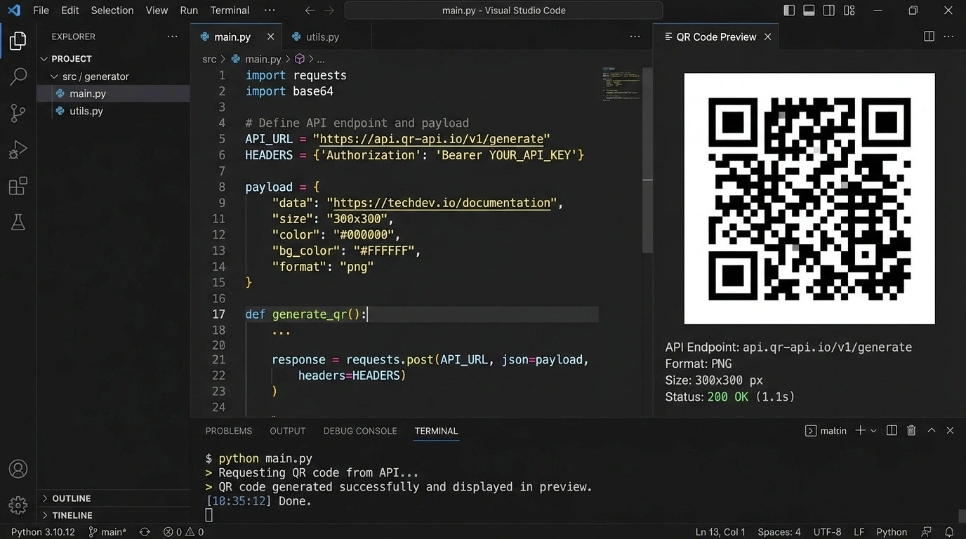The height and width of the screenshot is (539, 966).
Task: Click the maltin terminal name
Action: [x=833, y=431]
